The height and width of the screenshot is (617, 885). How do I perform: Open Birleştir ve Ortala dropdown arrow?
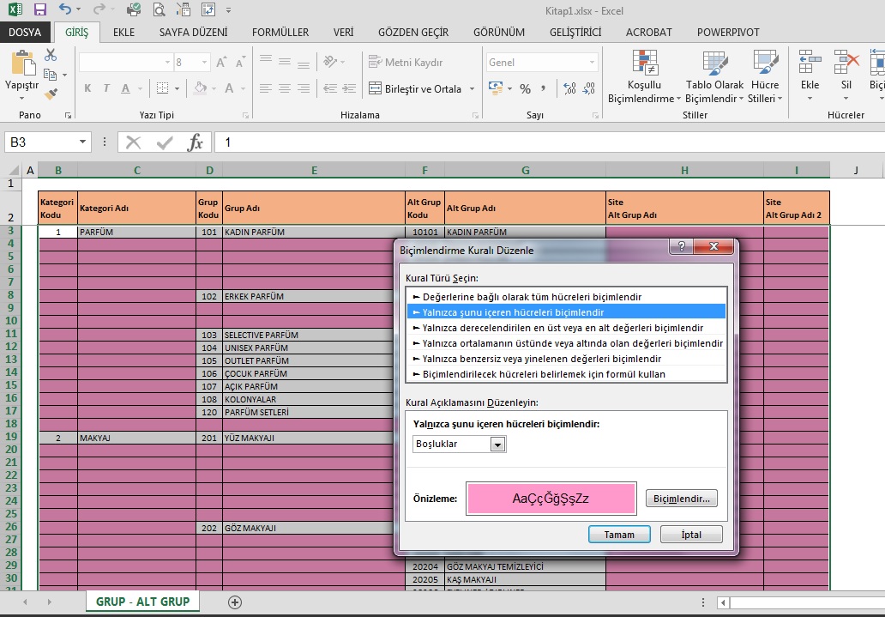point(472,88)
